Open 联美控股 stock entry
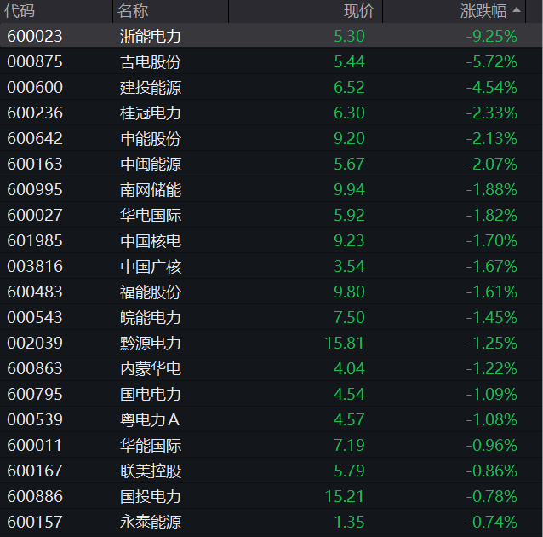The image size is (543, 537). point(151,471)
